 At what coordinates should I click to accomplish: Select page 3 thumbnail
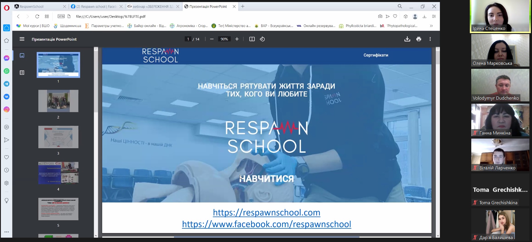tap(58, 137)
